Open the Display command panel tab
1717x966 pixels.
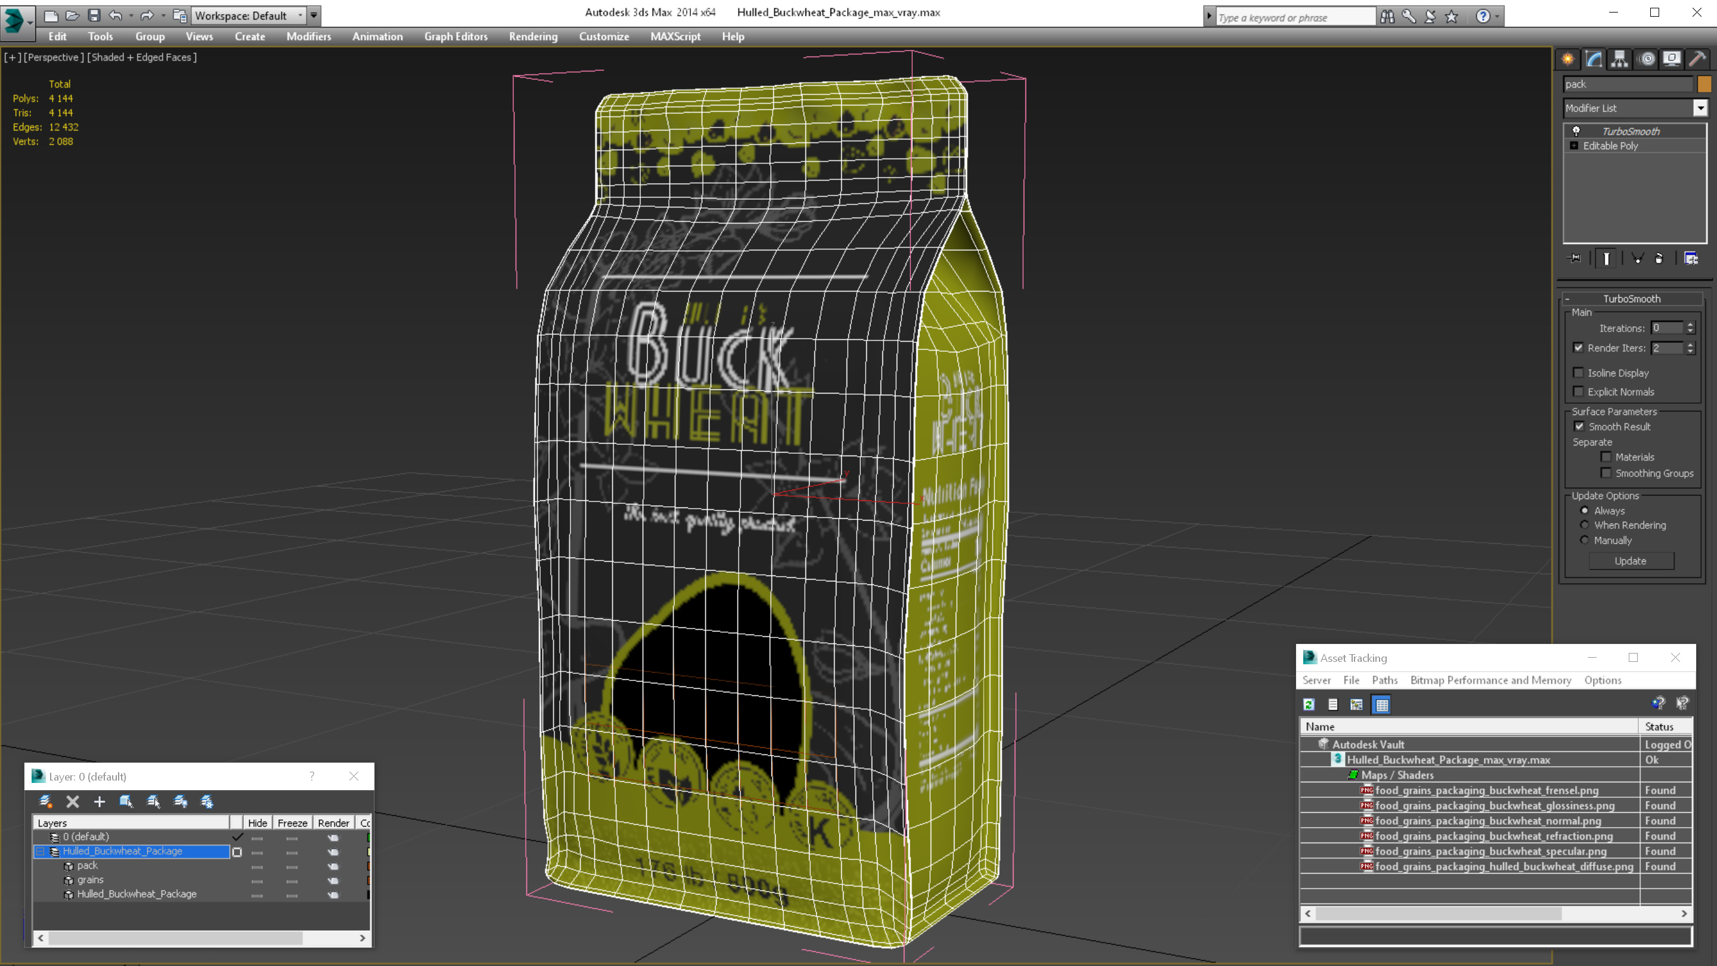pyautogui.click(x=1672, y=60)
